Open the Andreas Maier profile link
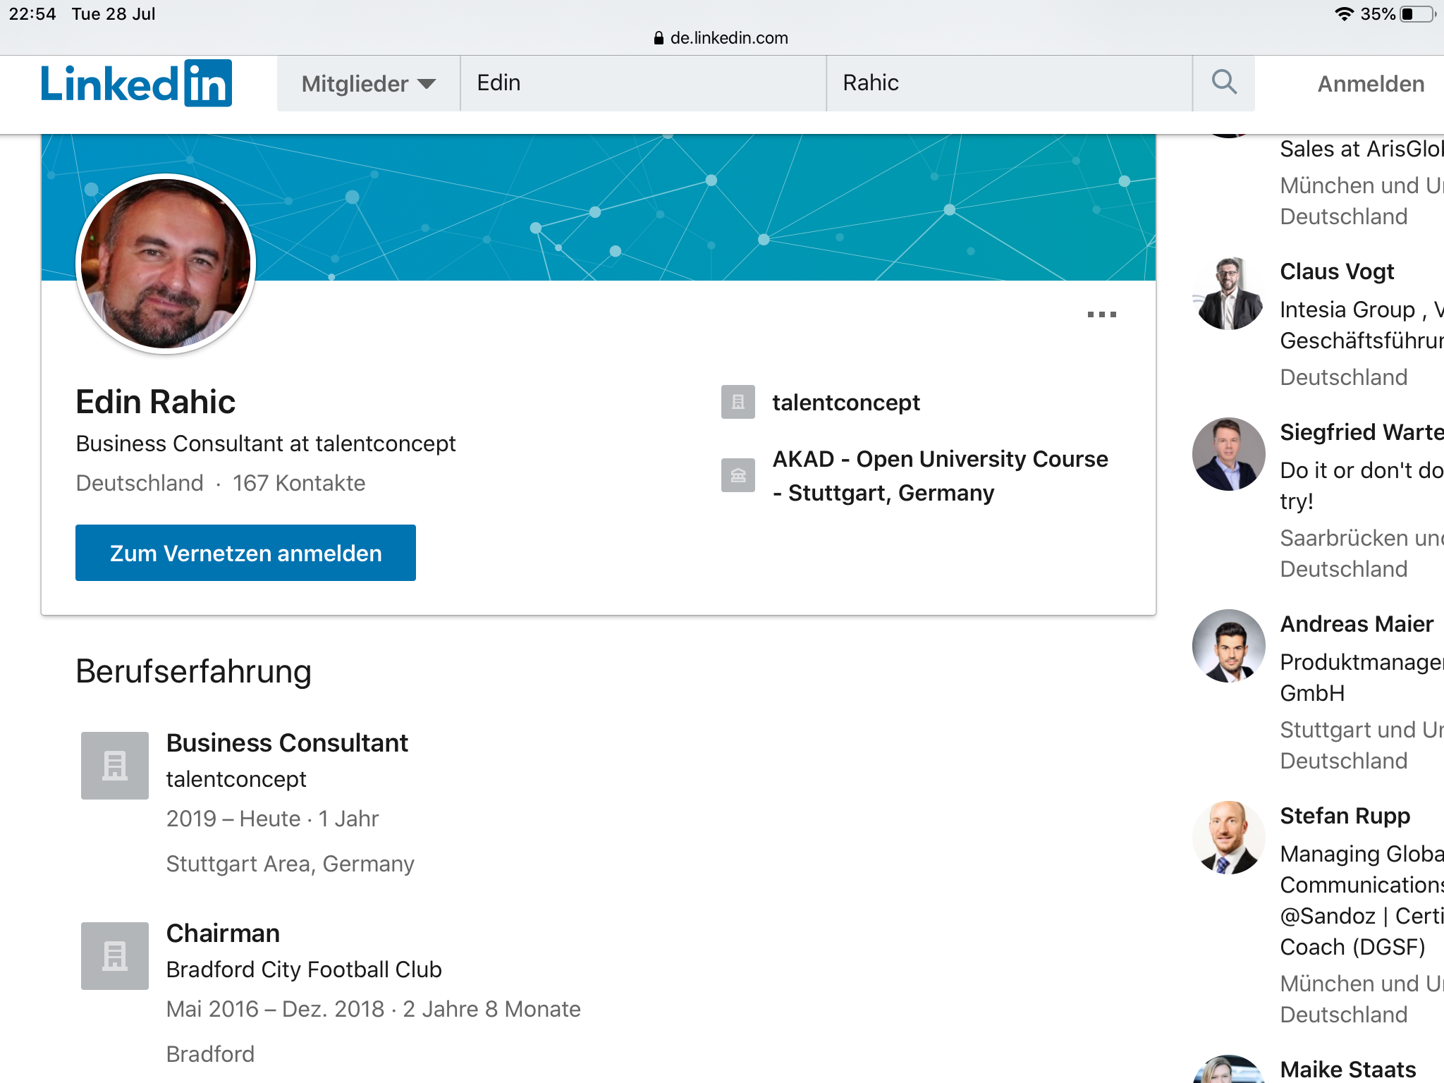The image size is (1444, 1083). click(x=1357, y=624)
